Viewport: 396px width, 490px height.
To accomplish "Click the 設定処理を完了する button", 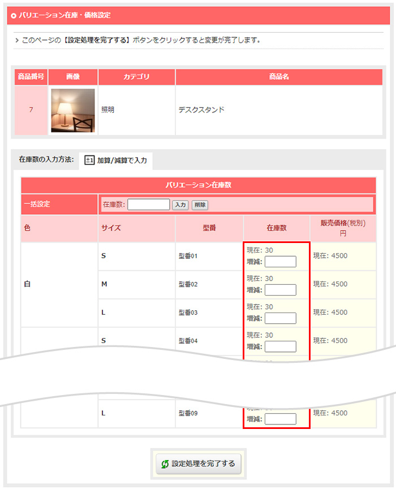I will coord(199,464).
